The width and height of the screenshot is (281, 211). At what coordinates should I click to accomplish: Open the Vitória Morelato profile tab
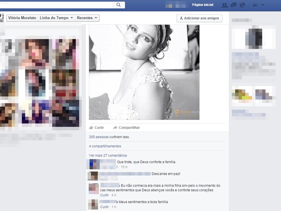coord(22,18)
